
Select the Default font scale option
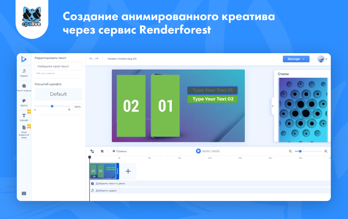(x=59, y=94)
